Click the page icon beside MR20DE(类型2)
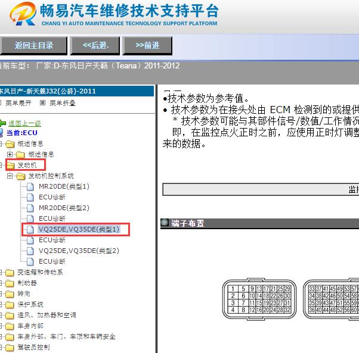The image size is (359, 353). point(30,208)
